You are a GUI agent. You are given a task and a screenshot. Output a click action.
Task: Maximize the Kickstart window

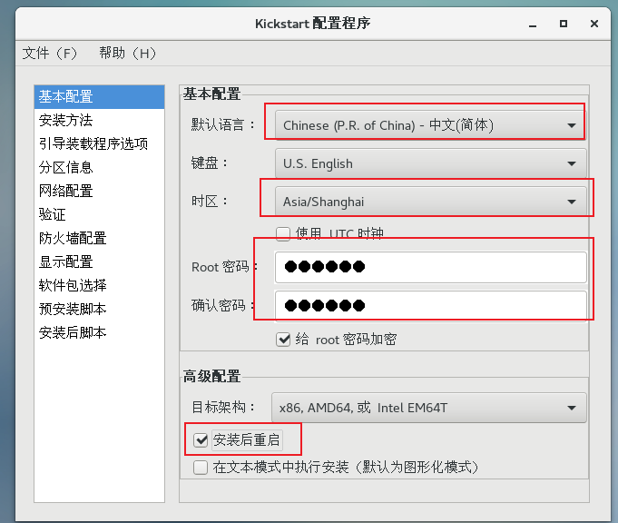564,24
